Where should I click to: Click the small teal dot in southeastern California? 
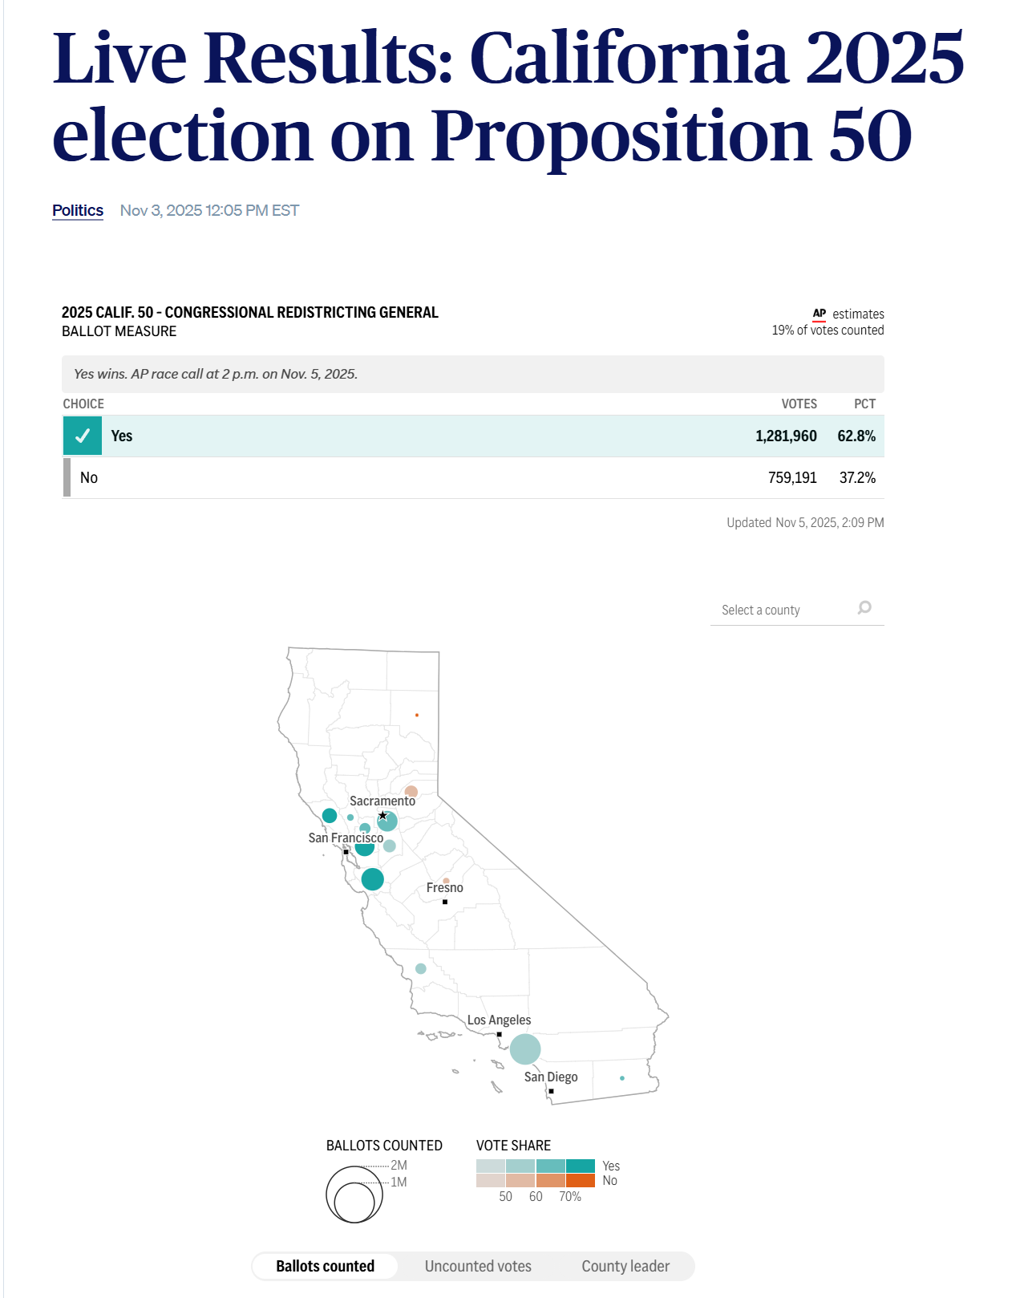[x=622, y=1078]
